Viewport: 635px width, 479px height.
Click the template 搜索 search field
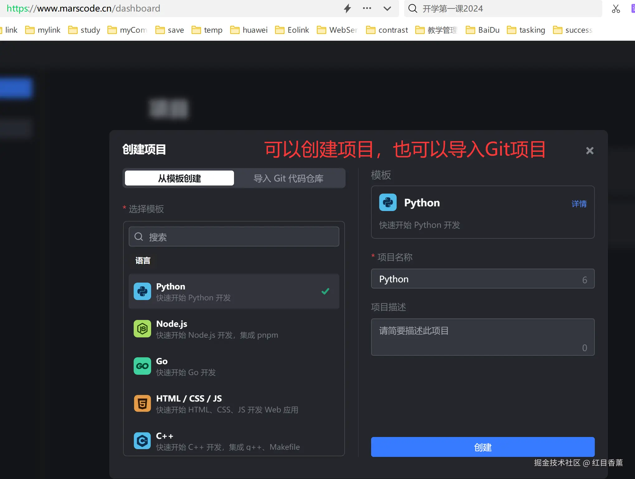234,237
